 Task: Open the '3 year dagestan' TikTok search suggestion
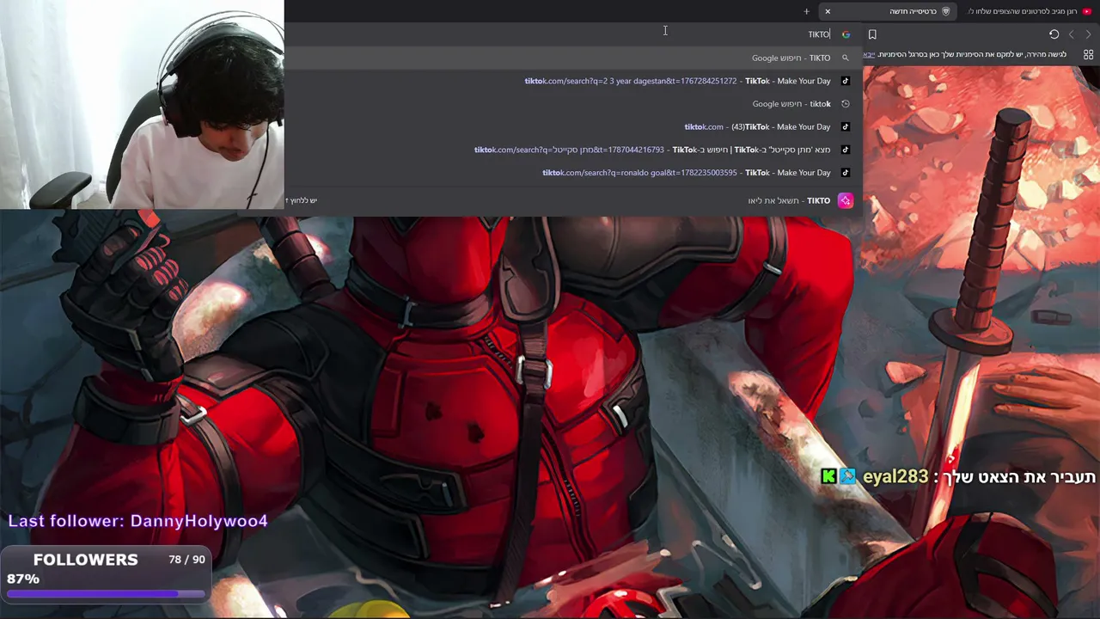pyautogui.click(x=571, y=81)
